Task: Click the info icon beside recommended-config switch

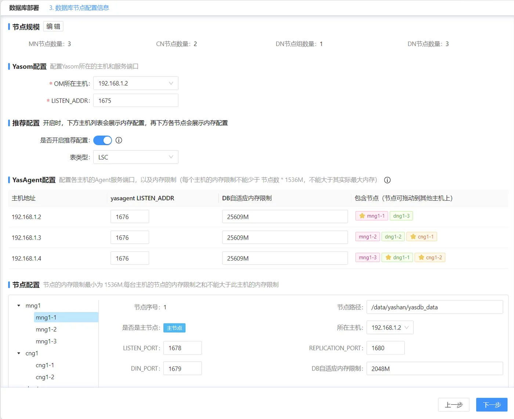Action: click(x=119, y=140)
